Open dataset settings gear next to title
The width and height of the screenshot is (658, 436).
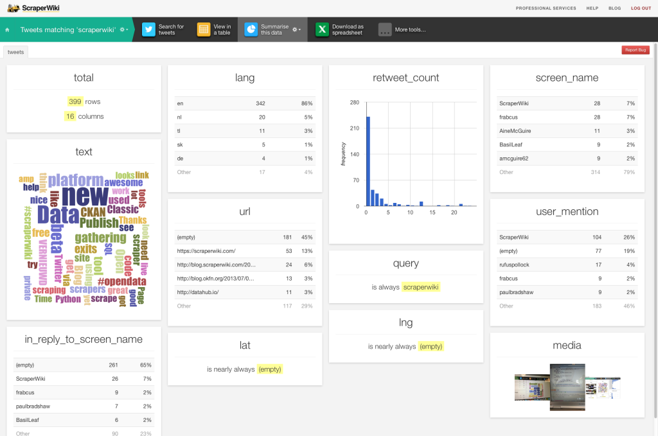[x=123, y=30]
